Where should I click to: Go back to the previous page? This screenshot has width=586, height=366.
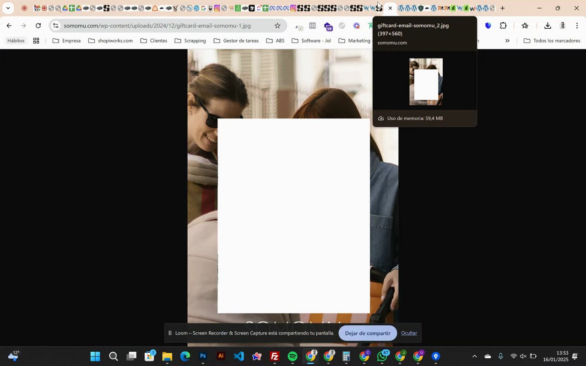pos(9,26)
